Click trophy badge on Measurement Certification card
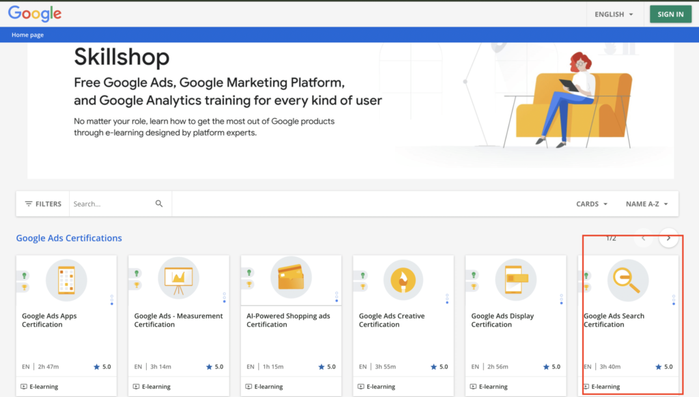Viewport: 699px width, 397px height. tap(137, 284)
